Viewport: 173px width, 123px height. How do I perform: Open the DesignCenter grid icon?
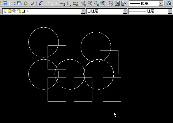(117, 3)
